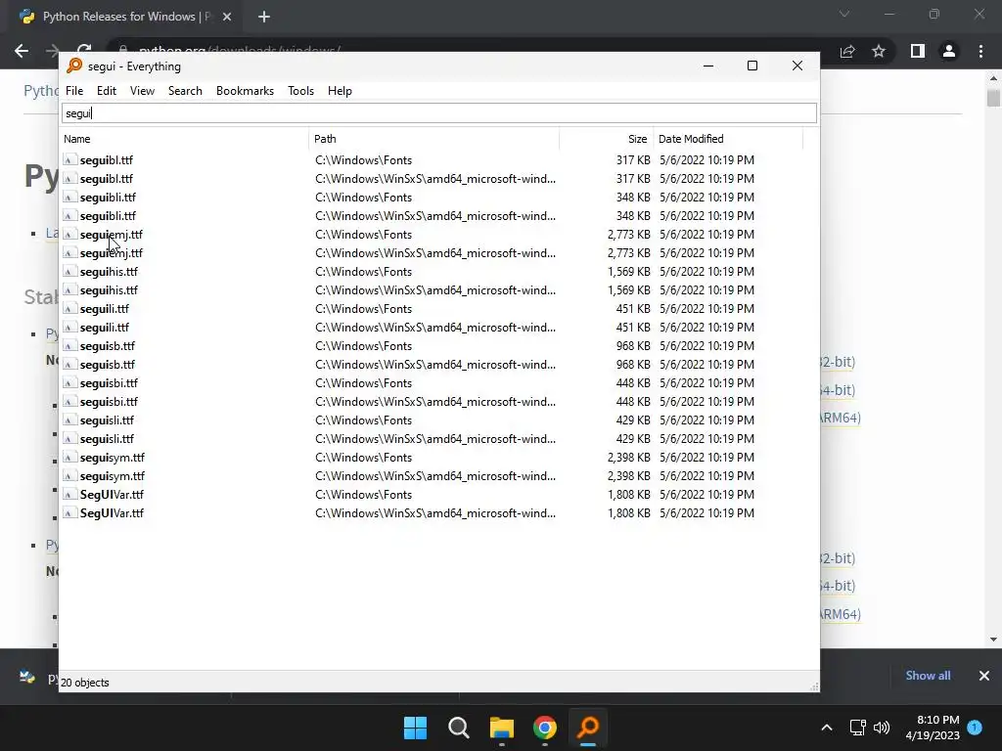Click the font file icon of the first seguibl.ttf row
The height and width of the screenshot is (751, 1002).
click(69, 159)
